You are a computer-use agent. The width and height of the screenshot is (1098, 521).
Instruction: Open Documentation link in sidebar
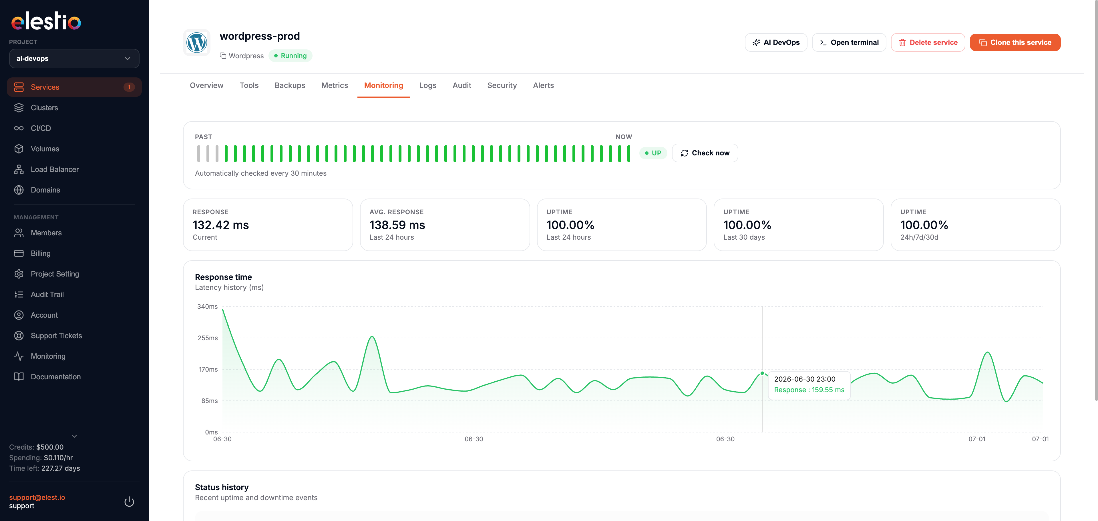coord(74,377)
